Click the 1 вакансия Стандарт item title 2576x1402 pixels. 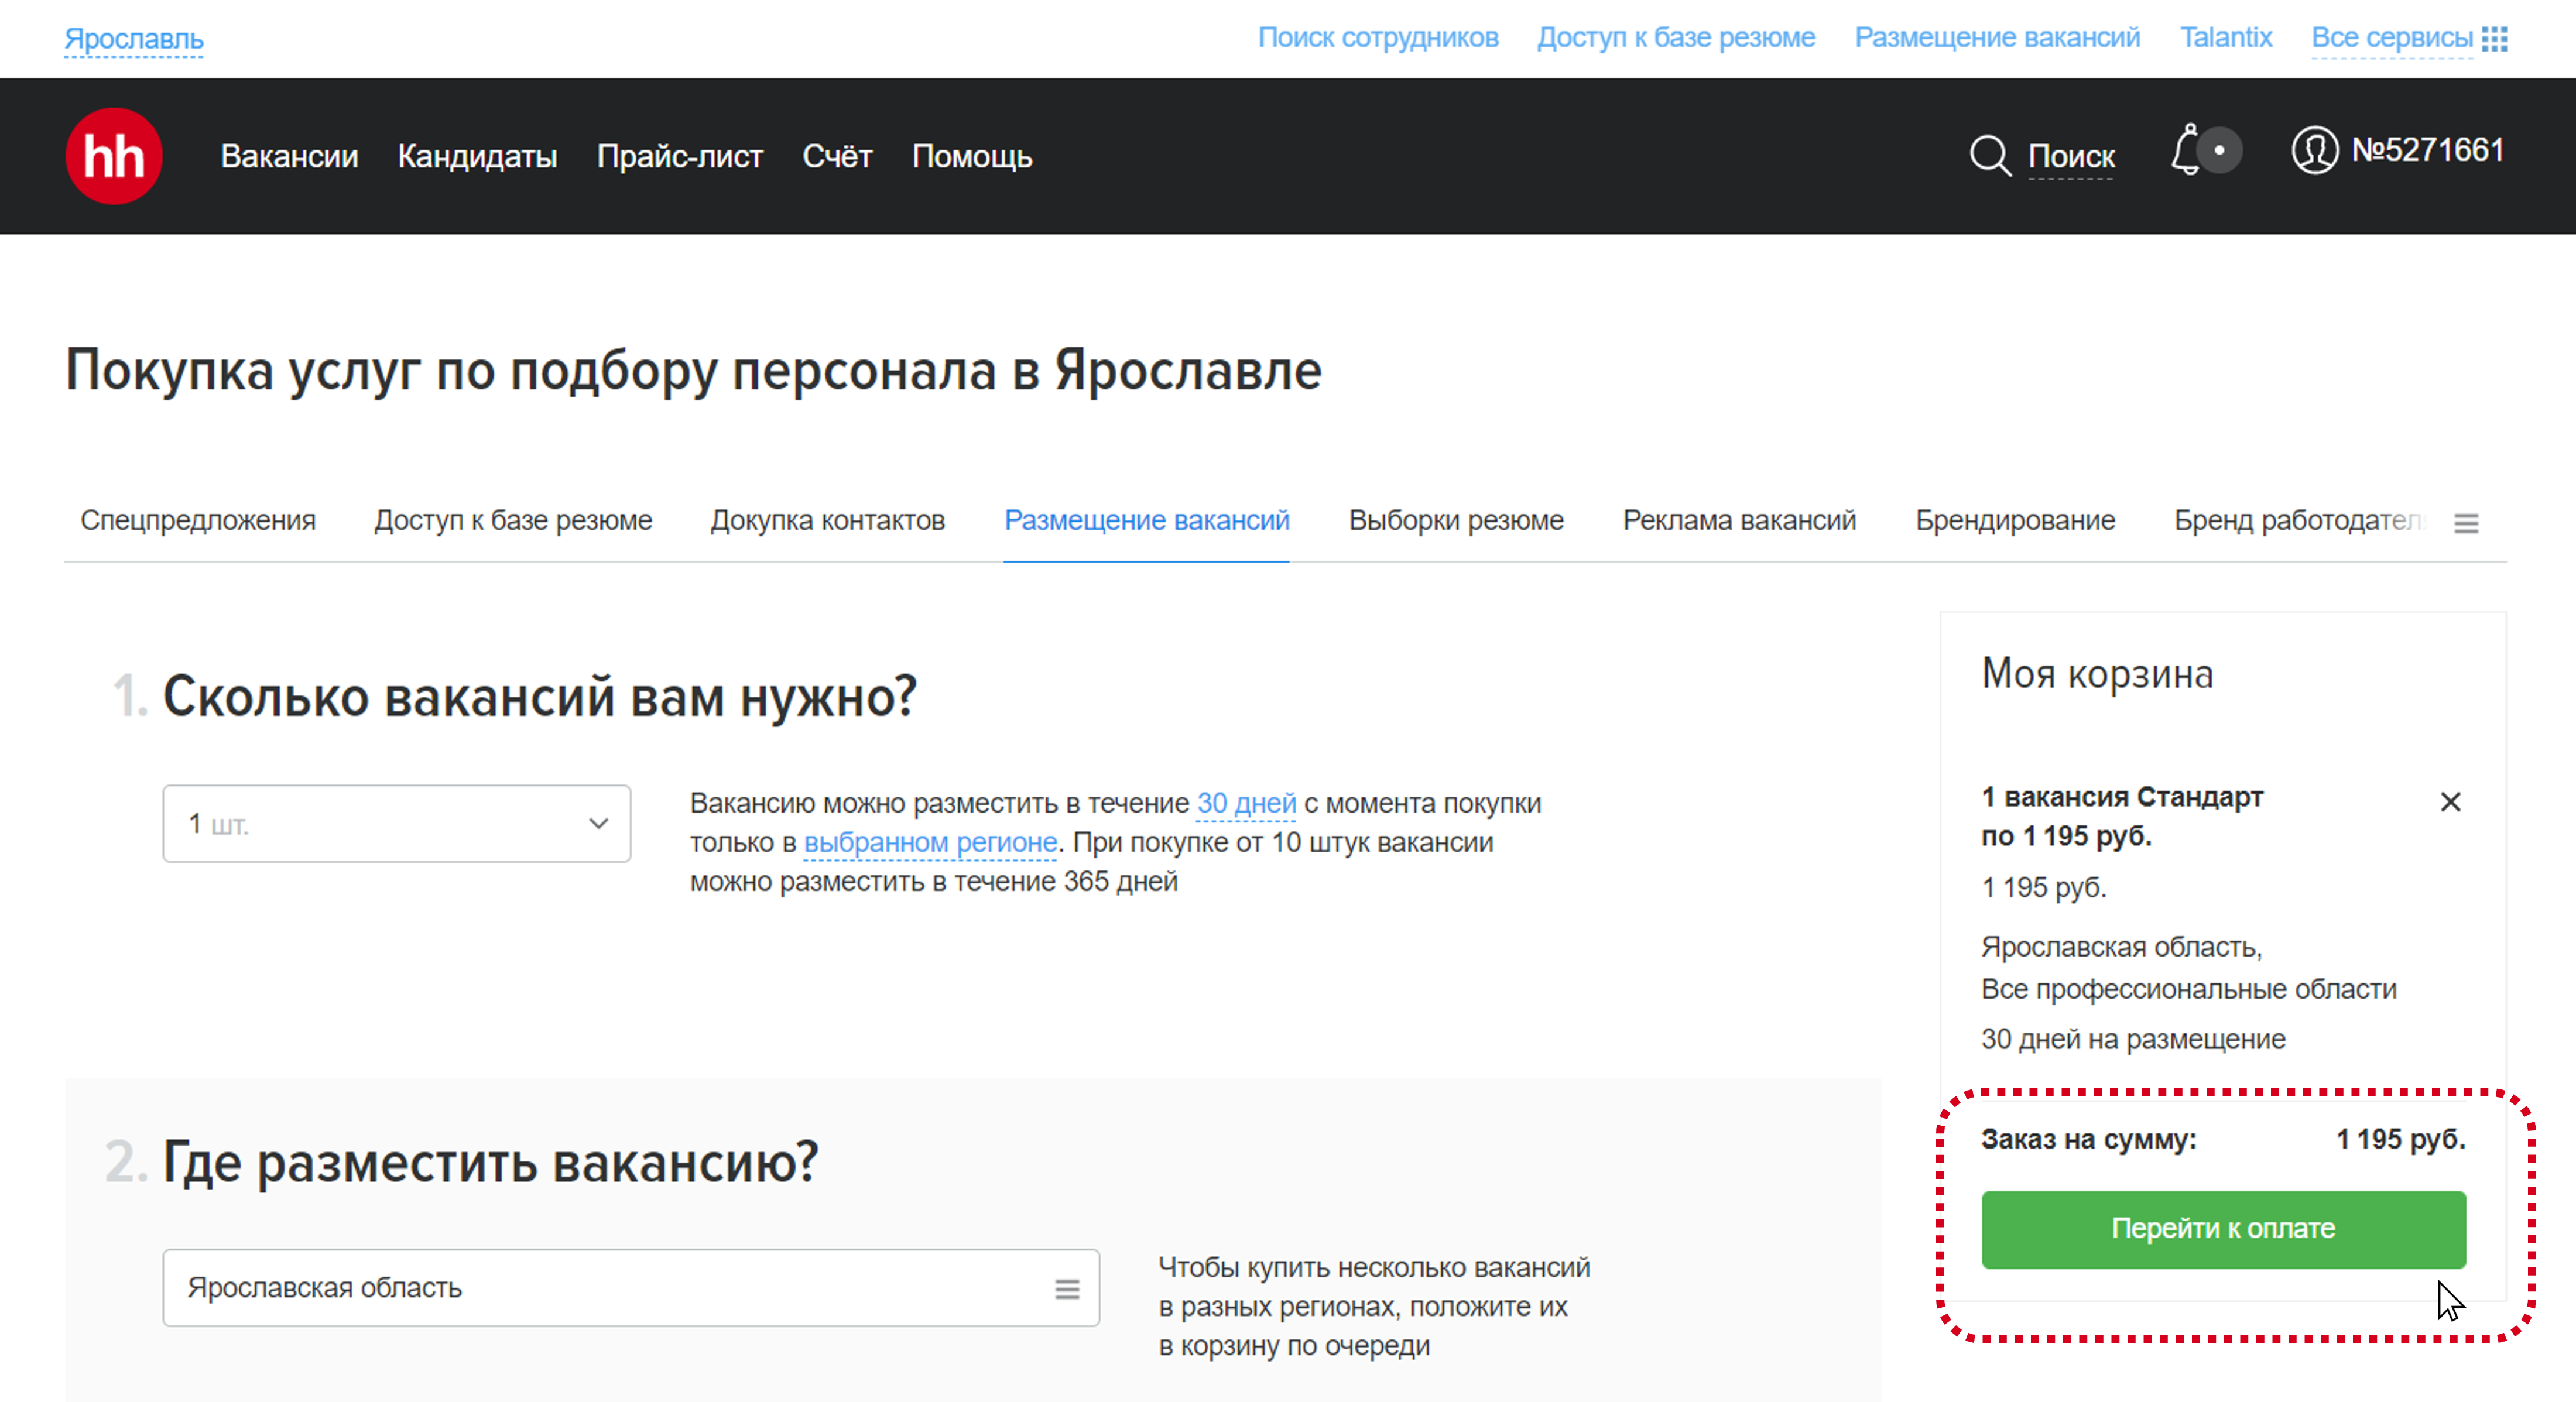coord(2122,798)
